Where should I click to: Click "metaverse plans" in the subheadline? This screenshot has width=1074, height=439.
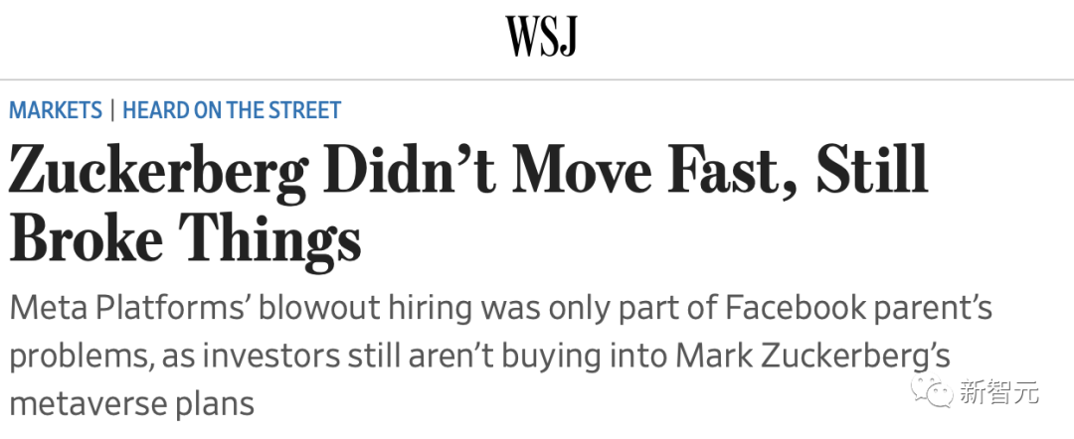tap(131, 402)
